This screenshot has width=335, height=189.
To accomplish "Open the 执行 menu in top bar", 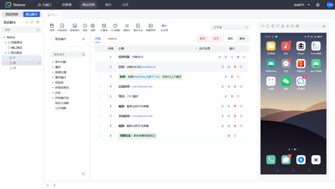I will 108,5.
